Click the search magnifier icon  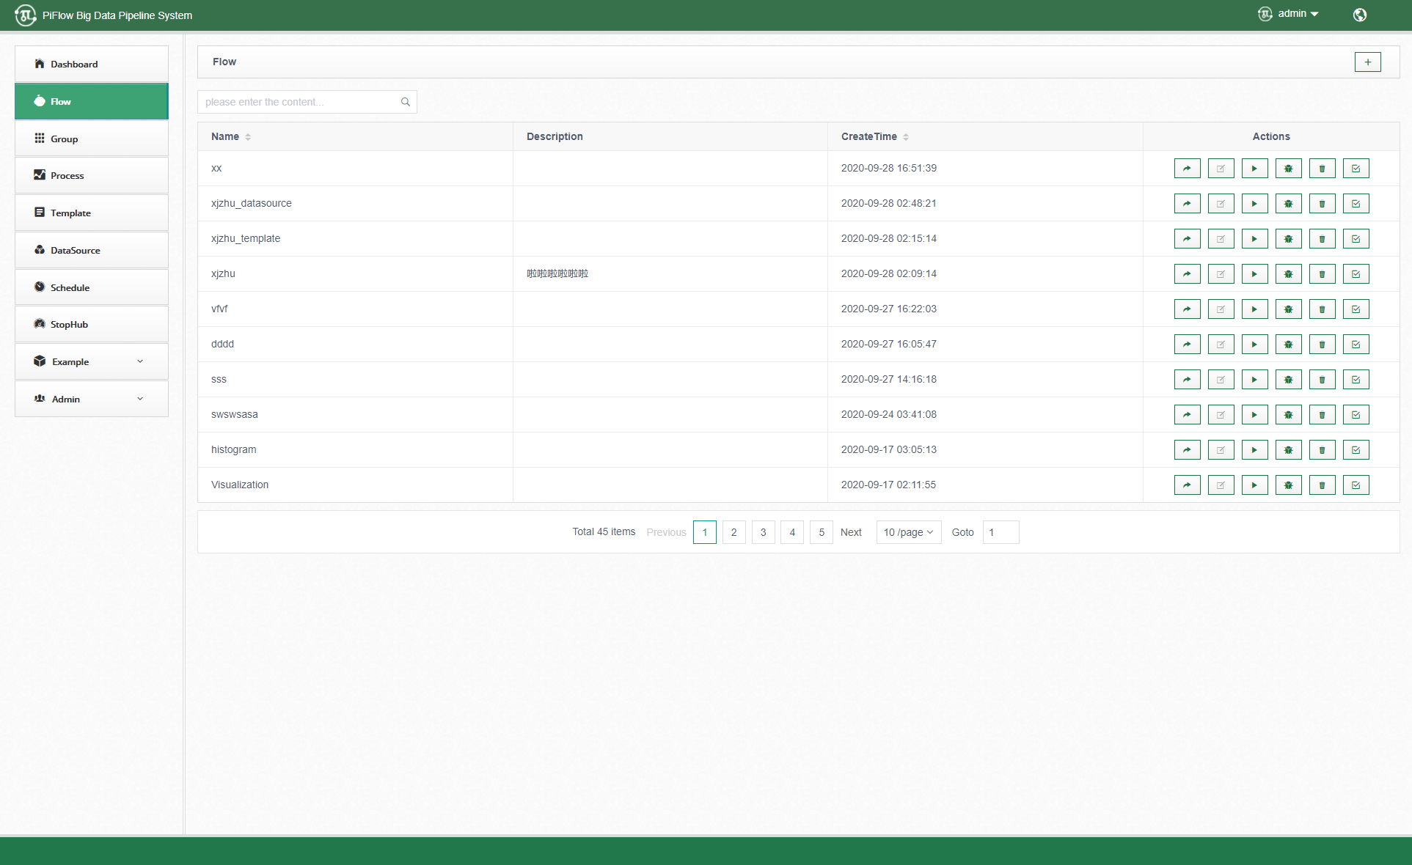coord(405,102)
